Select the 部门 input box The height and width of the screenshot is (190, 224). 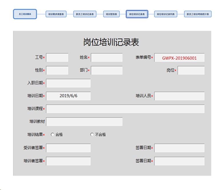(107, 70)
